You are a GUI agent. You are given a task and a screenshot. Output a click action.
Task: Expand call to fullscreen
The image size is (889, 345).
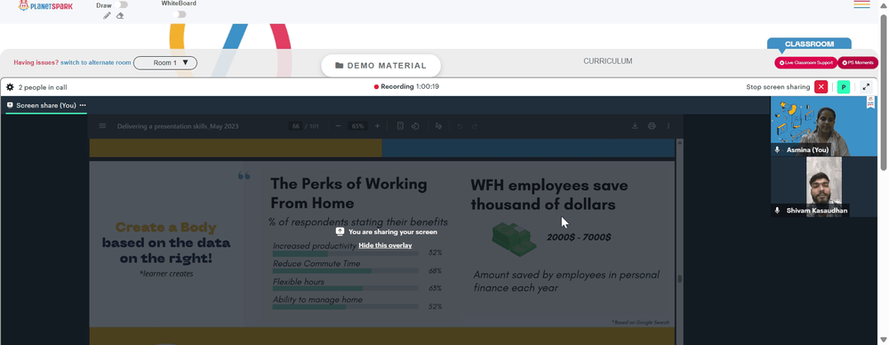point(866,87)
